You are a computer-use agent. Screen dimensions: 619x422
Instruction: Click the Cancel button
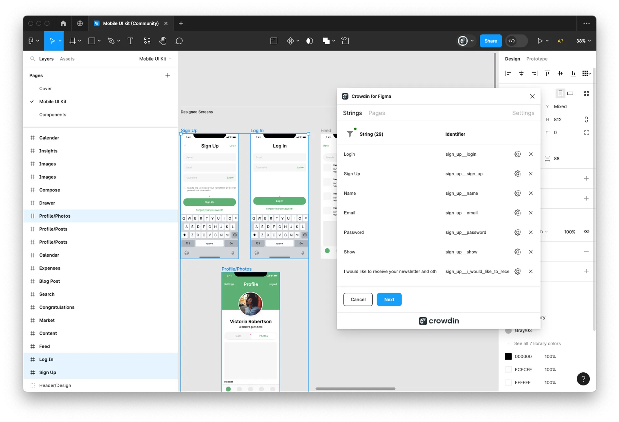[358, 299]
